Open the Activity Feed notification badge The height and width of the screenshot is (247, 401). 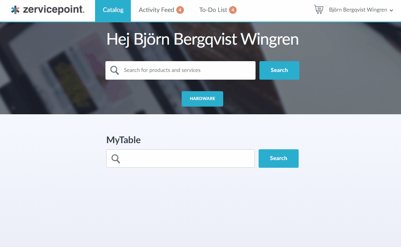click(x=180, y=10)
